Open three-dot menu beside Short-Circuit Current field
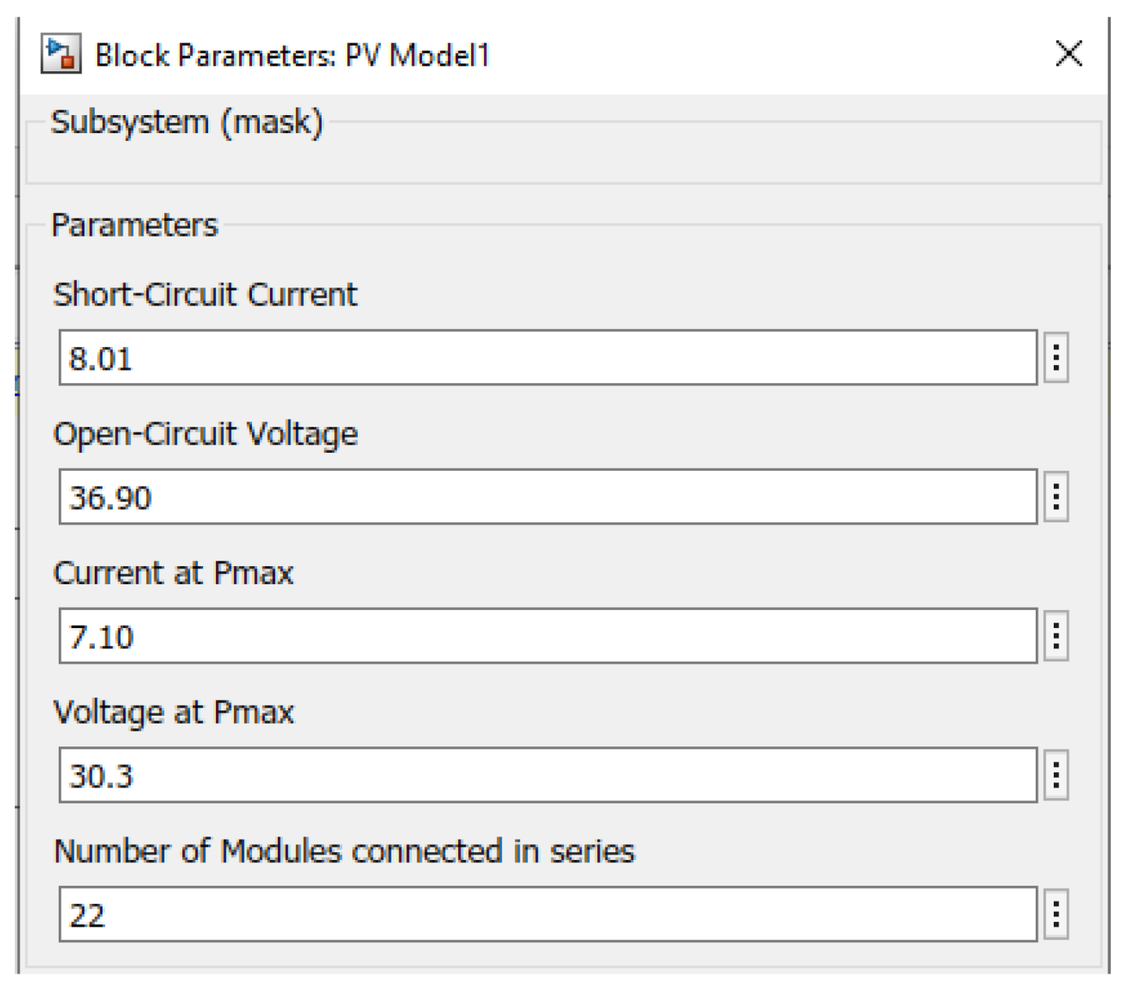Viewport: 1125px width, 986px height. [1056, 358]
